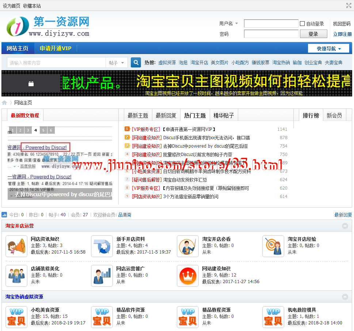Select the 最新图文教程 tab
The image size is (354, 331).
pyautogui.click(x=25, y=115)
